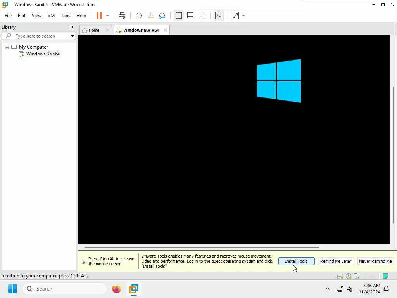Click the network adapter status icon
Viewport: 397px width, 298px height.
(x=357, y=276)
